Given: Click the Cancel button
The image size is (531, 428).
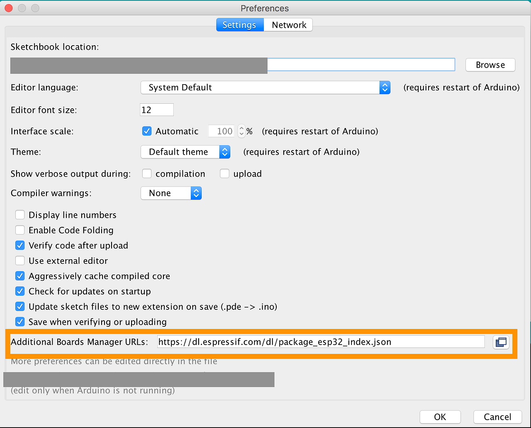Looking at the screenshot, I should 497,417.
